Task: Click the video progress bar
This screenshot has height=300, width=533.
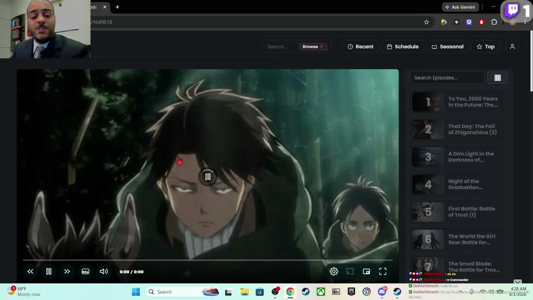Action: [x=208, y=260]
